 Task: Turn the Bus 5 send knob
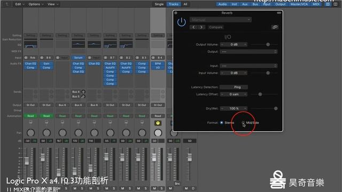click(x=83, y=96)
